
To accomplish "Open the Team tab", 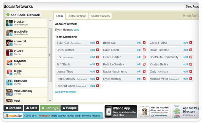I will point(59,16).
